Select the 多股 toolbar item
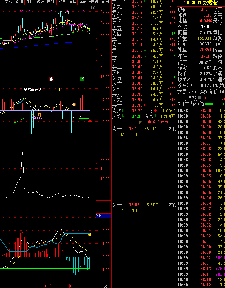Screen dimensions: 225x288 tap(30, 2)
